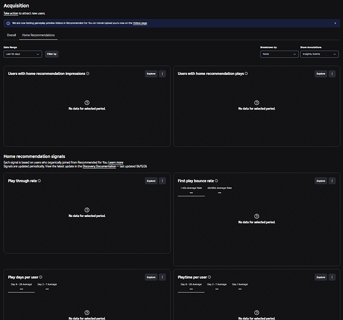343x320 pixels.
Task: Click Explore on home recommendation impressions card
Action: click(151, 74)
